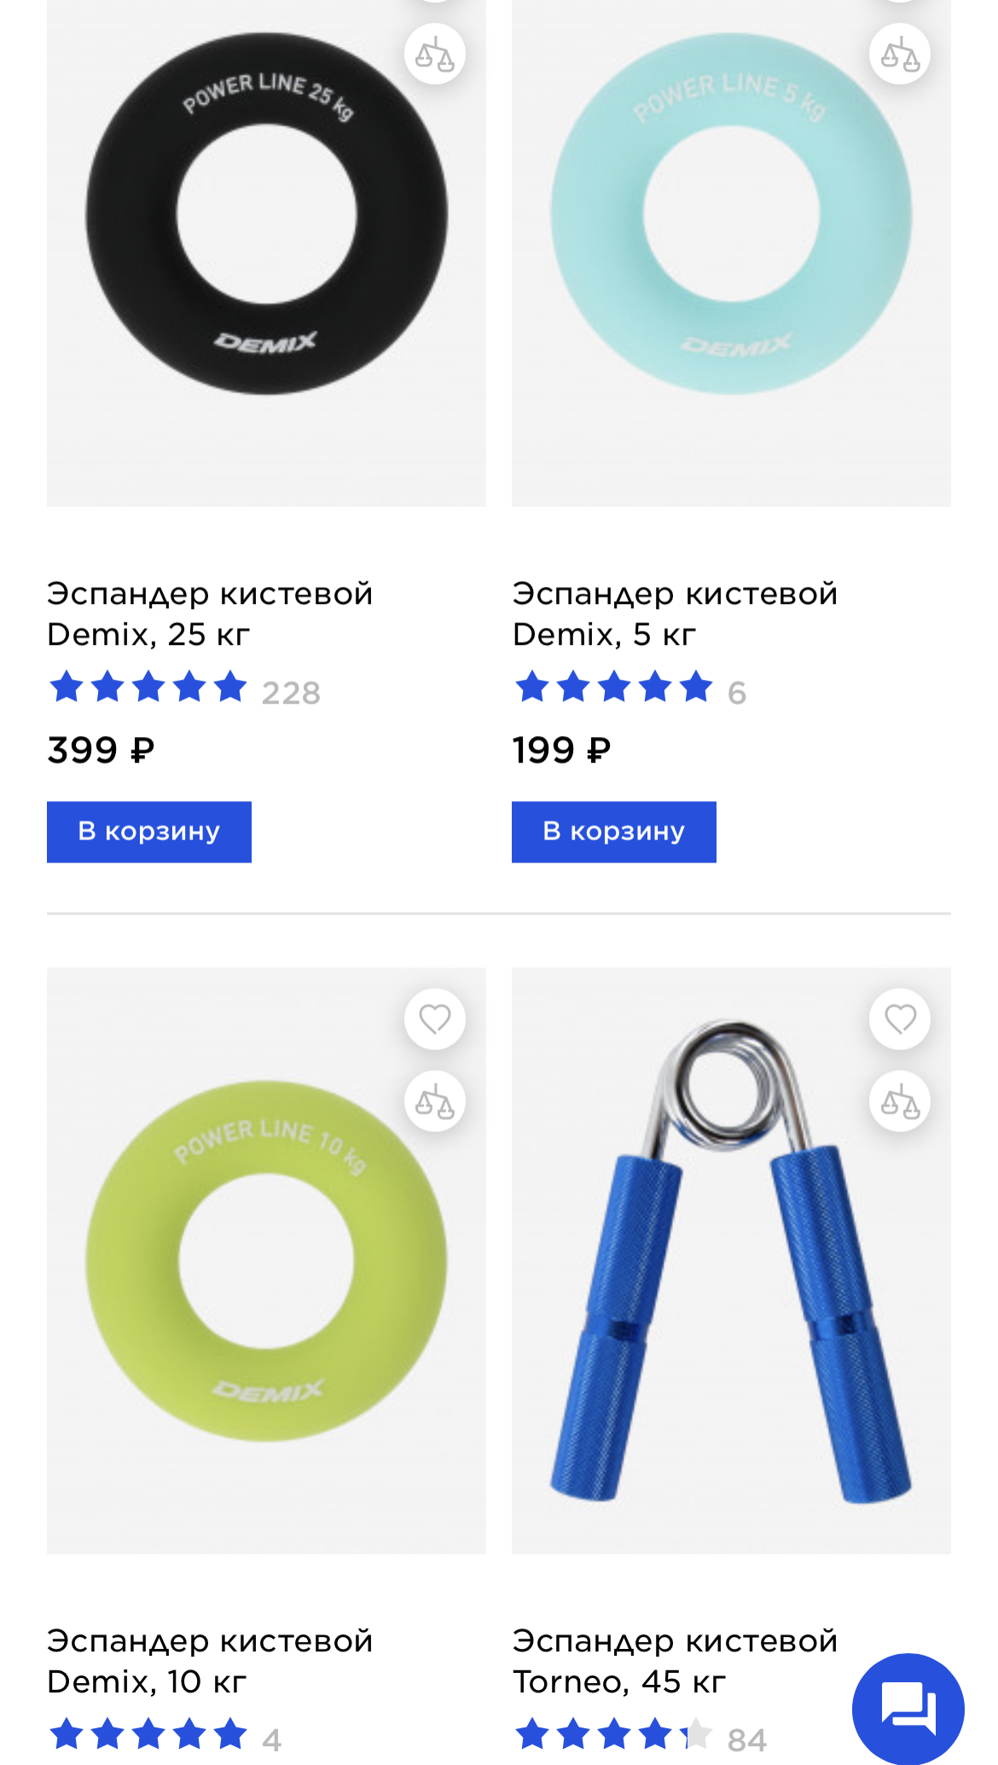Compare the turquoise Demix 5 кг expander

900,55
